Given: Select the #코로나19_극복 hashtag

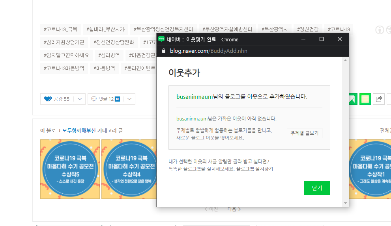Looking at the screenshot, I should tap(60, 29).
